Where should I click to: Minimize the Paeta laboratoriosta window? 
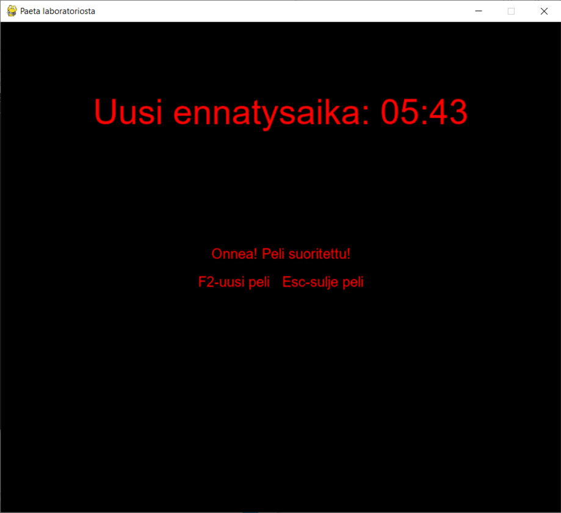(479, 11)
